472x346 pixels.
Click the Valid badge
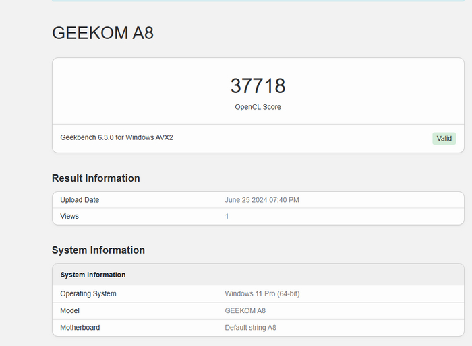pos(444,139)
